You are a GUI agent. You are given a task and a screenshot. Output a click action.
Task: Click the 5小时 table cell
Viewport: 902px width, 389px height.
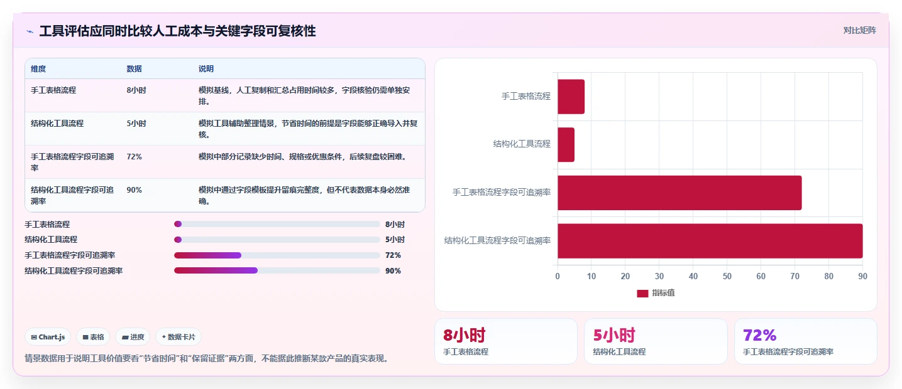[136, 124]
